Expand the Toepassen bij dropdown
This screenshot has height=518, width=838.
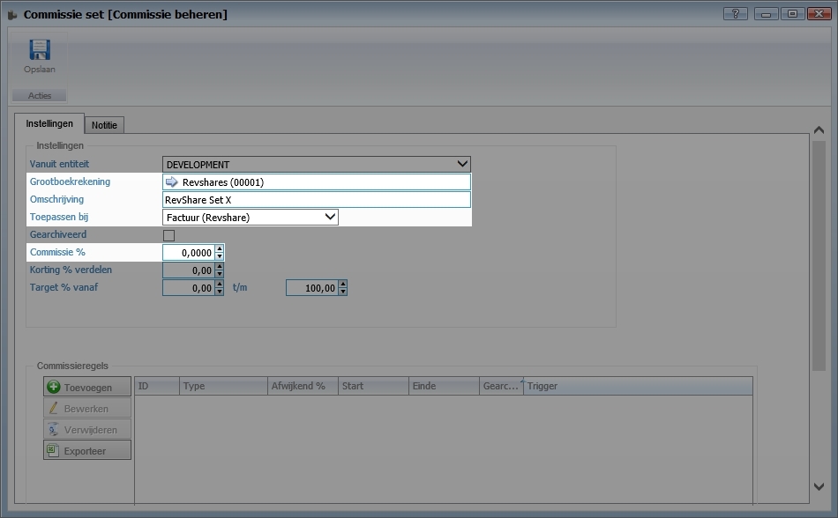pos(329,217)
